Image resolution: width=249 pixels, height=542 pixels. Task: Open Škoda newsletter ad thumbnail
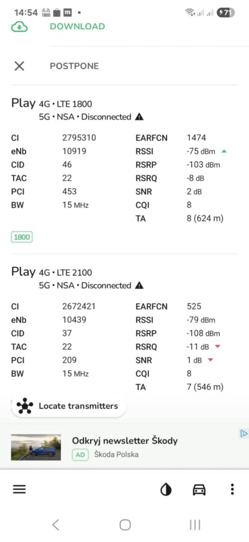pos(36,447)
